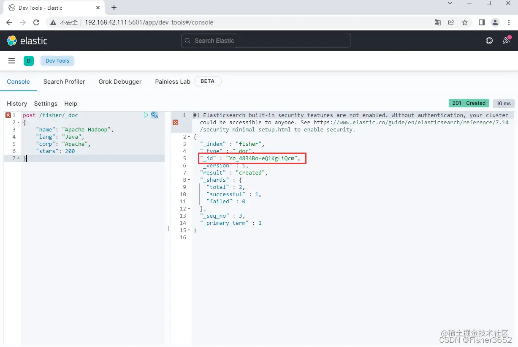This screenshot has height=347, width=518.
Task: Open the wrench request options icon
Action: 155,115
